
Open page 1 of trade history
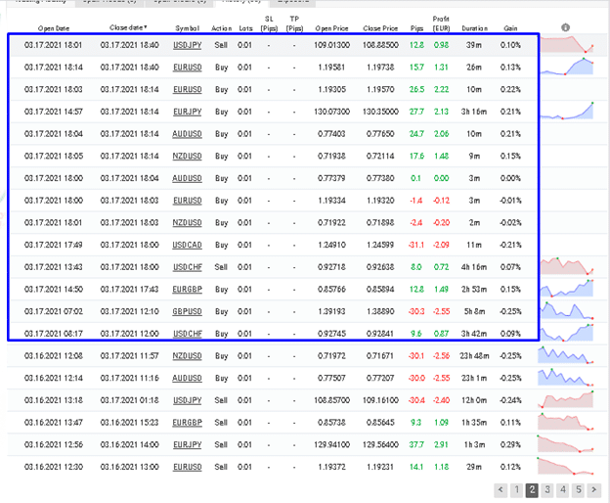(x=516, y=489)
